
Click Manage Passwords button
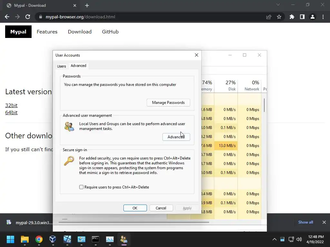(x=168, y=103)
